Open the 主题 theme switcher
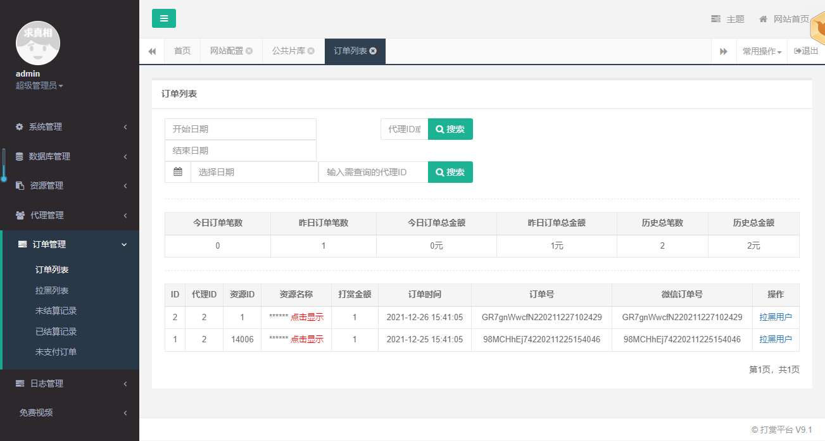This screenshot has height=441, width=825. click(727, 19)
